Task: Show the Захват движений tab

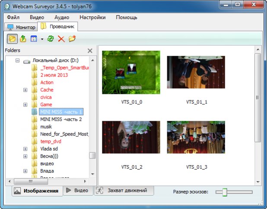Action: (124, 190)
